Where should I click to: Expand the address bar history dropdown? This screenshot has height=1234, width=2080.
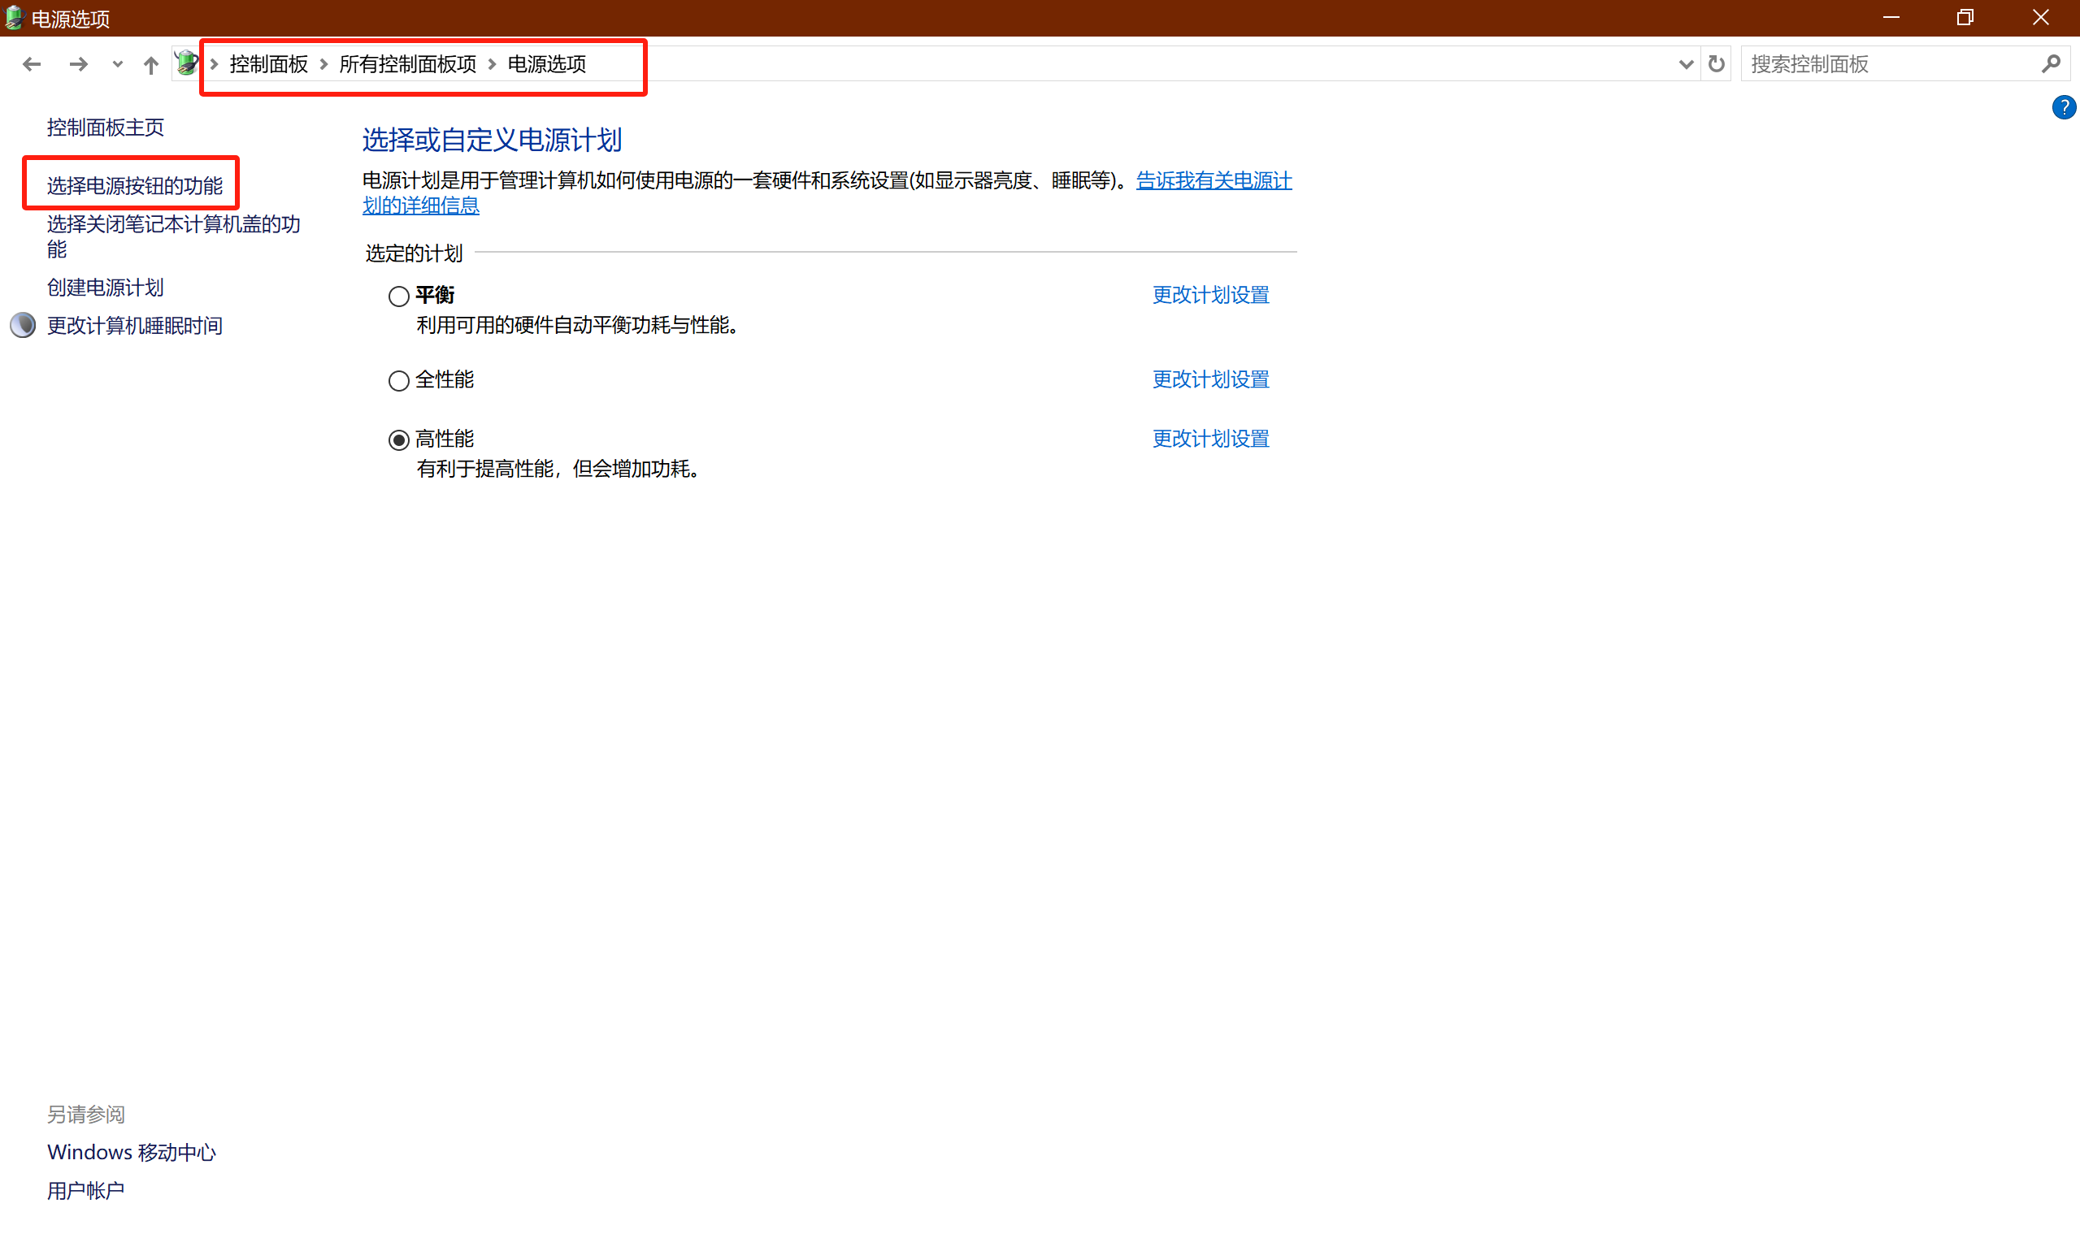pos(1686,64)
